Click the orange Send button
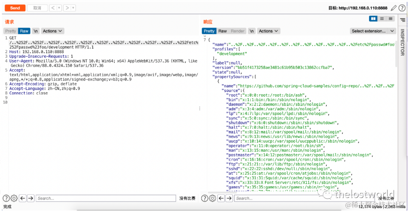408x211 pixels. pos(15,8)
